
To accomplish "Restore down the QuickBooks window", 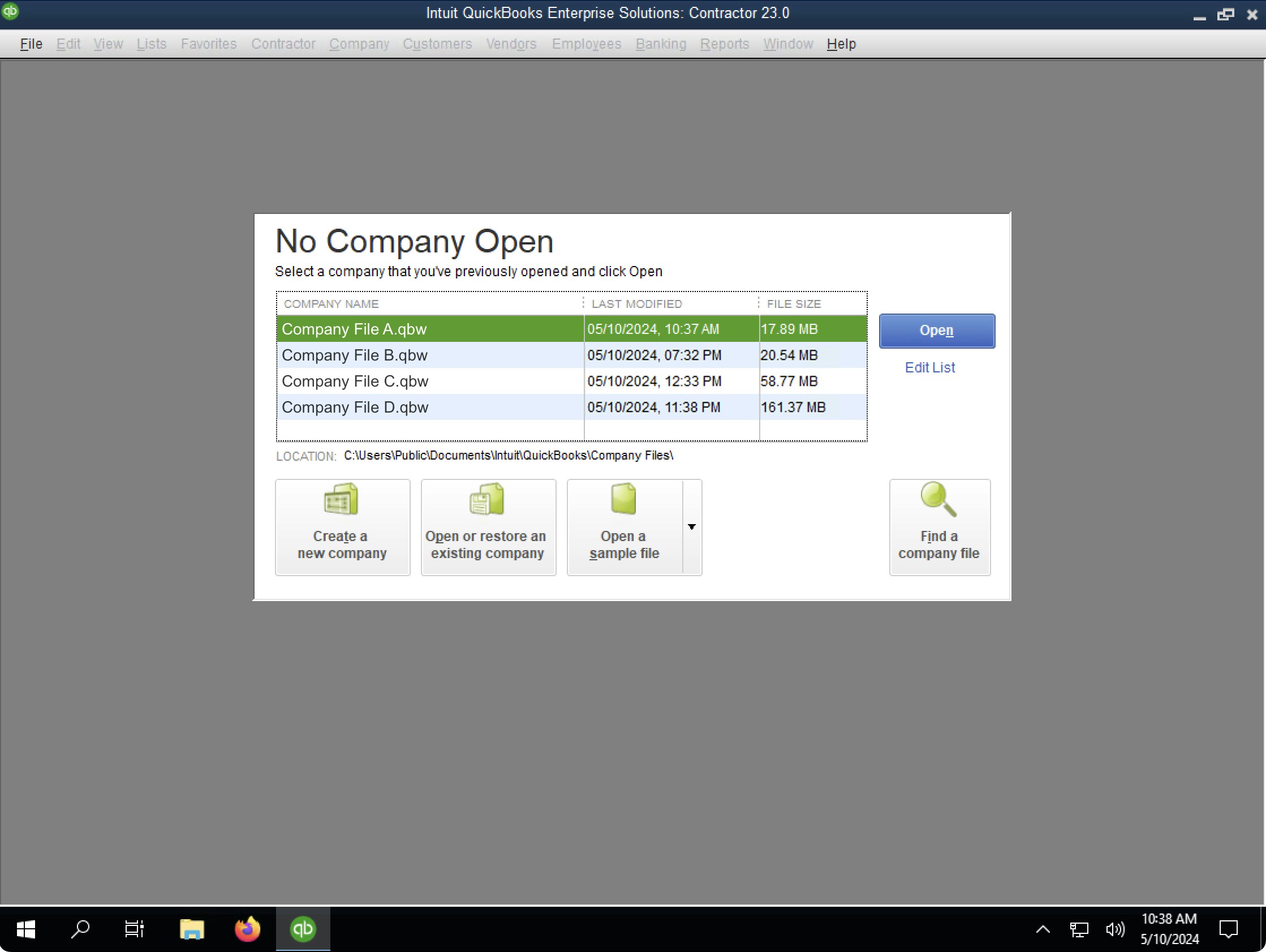I will click(x=1225, y=15).
